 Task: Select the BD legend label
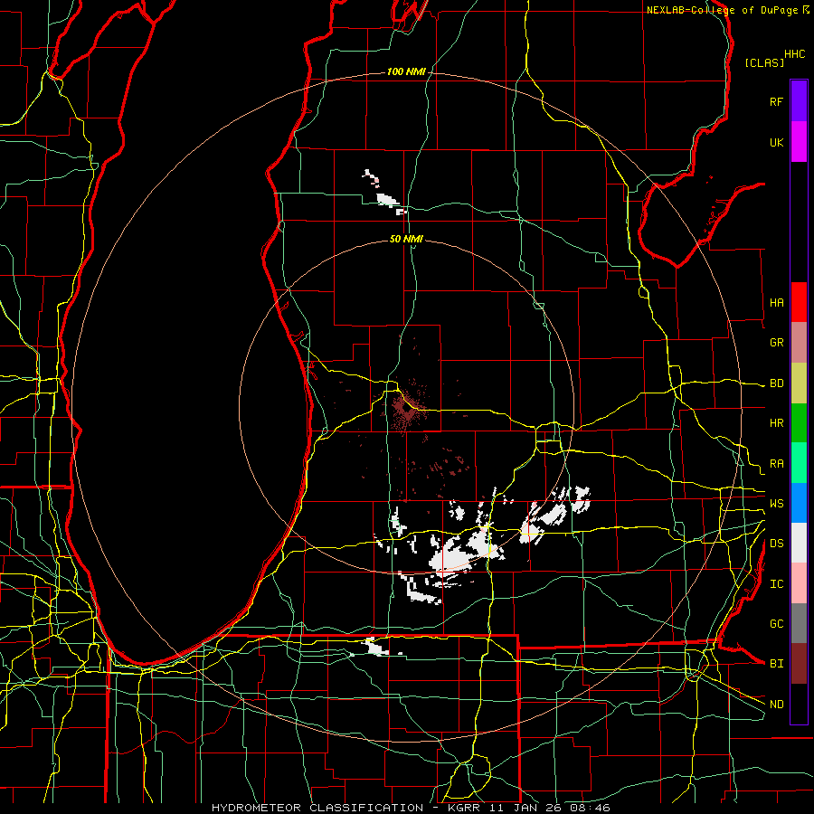coord(776,383)
